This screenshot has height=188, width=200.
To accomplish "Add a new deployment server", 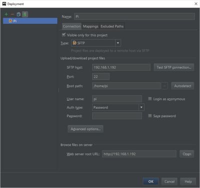I will coord(6,15).
